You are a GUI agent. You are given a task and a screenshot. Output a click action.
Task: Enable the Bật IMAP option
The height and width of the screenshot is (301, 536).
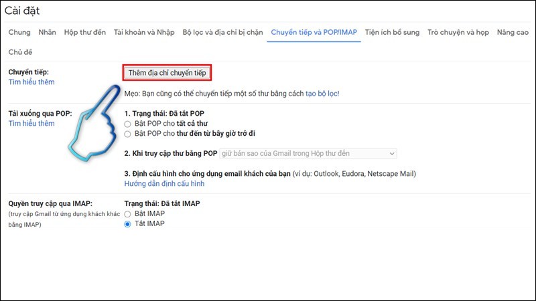click(x=128, y=213)
